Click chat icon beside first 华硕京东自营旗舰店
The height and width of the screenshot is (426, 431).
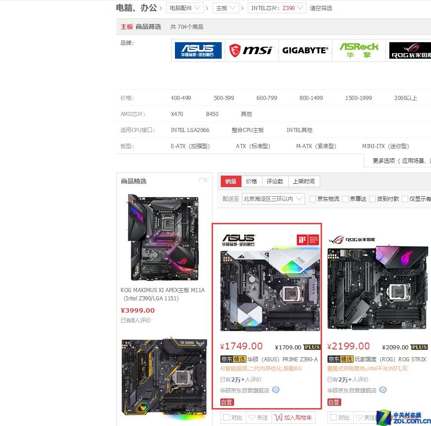[275, 390]
